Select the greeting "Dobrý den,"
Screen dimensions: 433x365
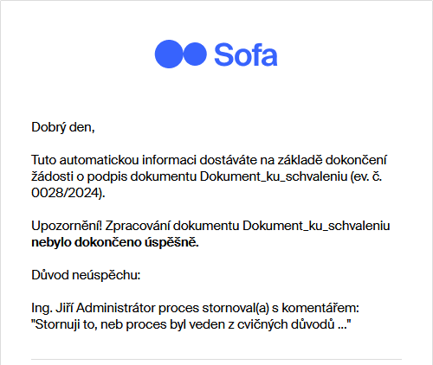click(63, 127)
